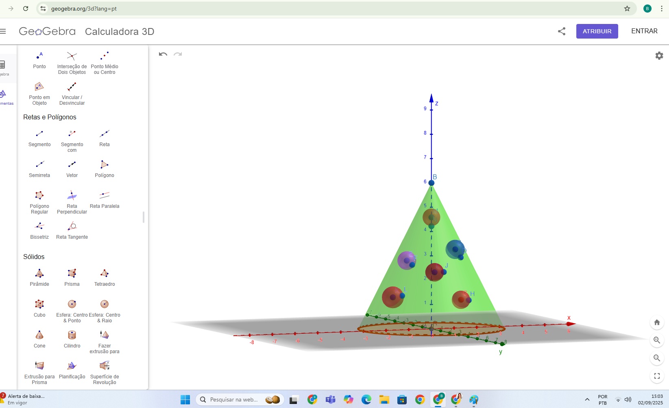Toggle fullscreen mode on the 3D view
The width and height of the screenshot is (669, 408).
click(x=656, y=376)
